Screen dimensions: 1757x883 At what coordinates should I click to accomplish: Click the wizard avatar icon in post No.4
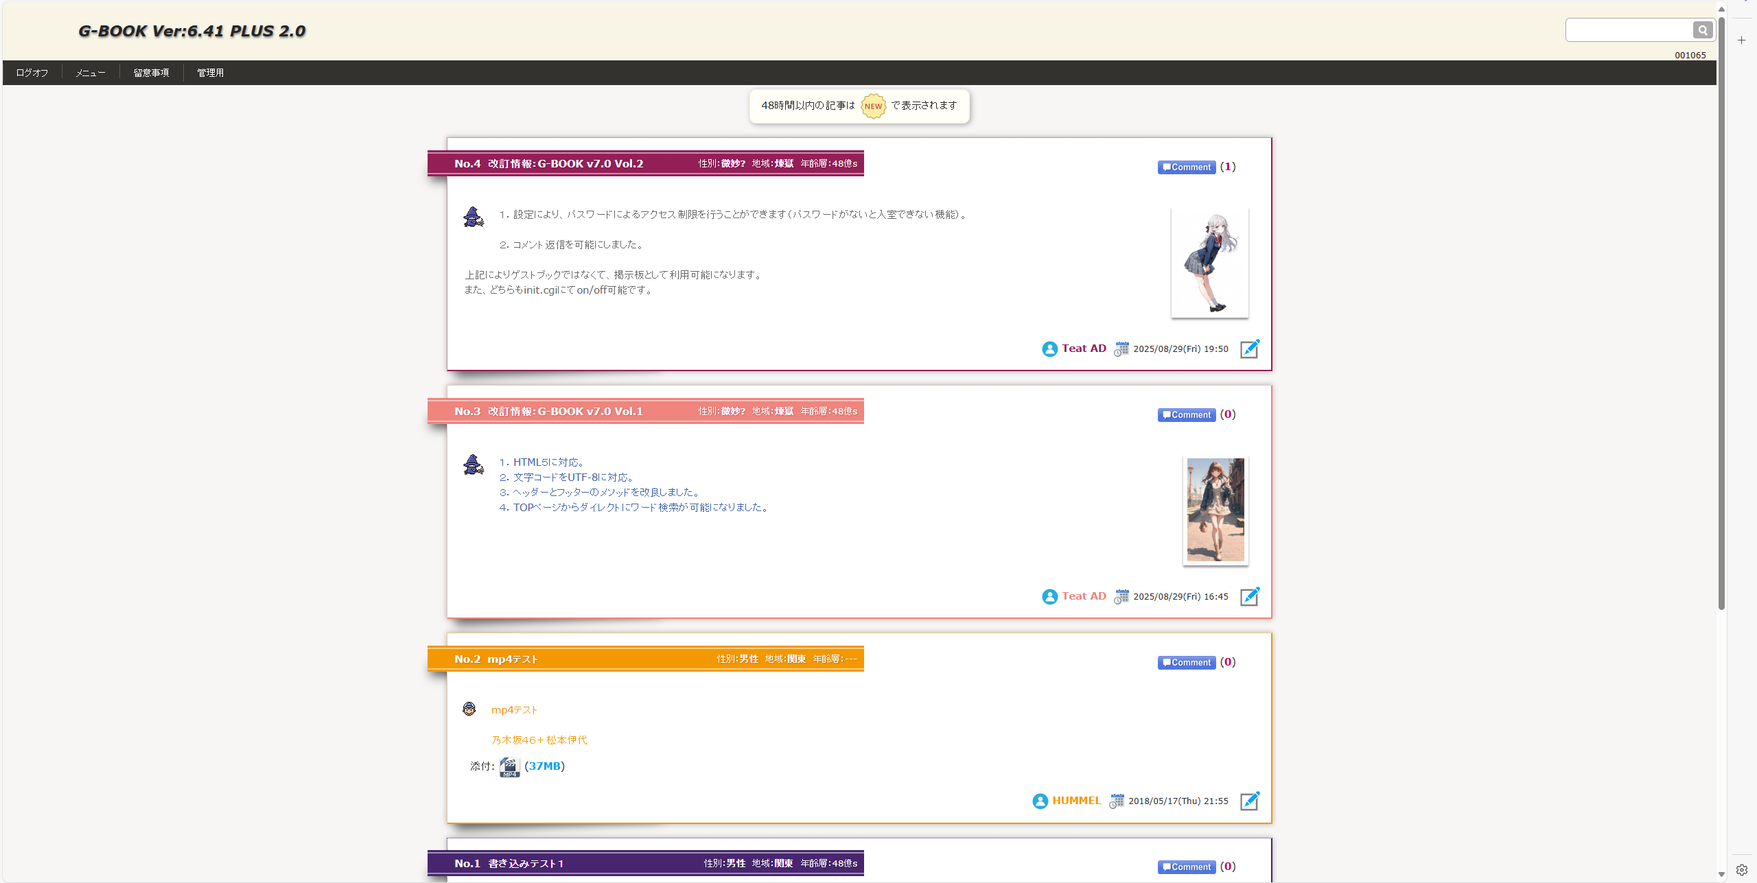tap(473, 217)
